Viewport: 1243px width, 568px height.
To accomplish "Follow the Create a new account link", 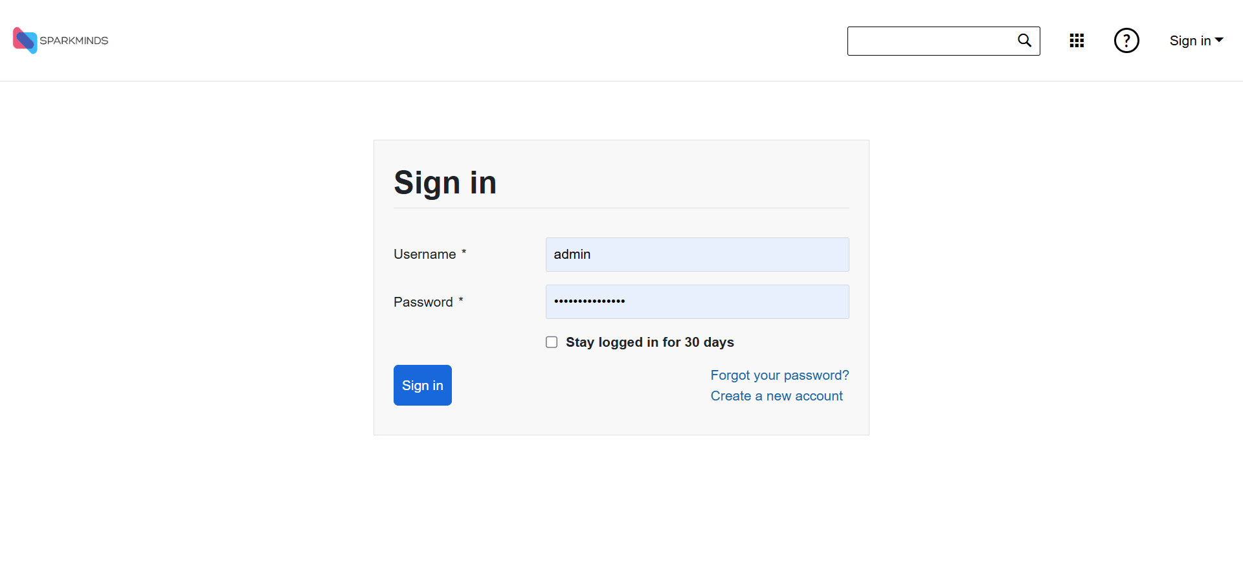I will [x=776, y=396].
